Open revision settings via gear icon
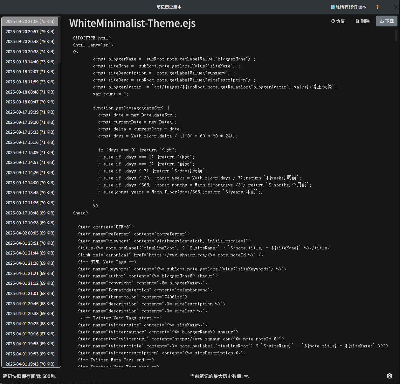Viewport: 400px width, 384px height. 389,376
